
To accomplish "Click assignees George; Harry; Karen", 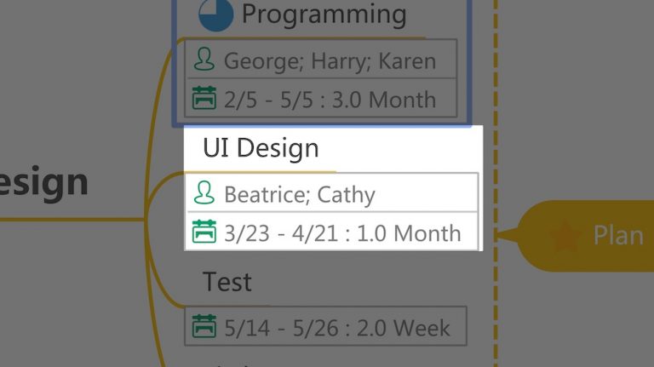I will point(330,61).
